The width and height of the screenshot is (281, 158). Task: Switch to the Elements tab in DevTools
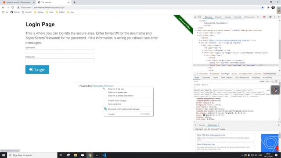(208, 17)
